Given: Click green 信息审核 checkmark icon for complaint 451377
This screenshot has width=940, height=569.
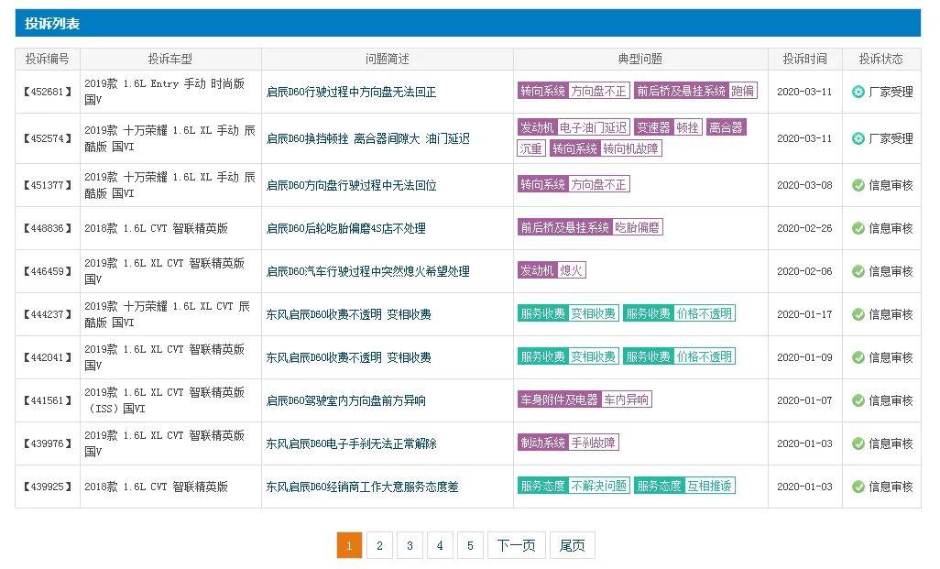Looking at the screenshot, I should pos(858,185).
